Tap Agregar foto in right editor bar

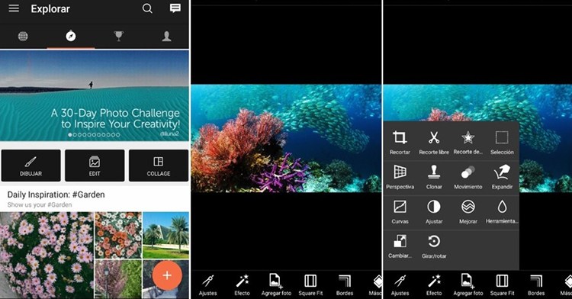(x=468, y=285)
